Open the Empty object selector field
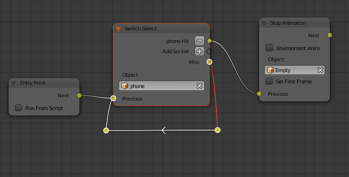Screen dimensions: 349x177 295,70
